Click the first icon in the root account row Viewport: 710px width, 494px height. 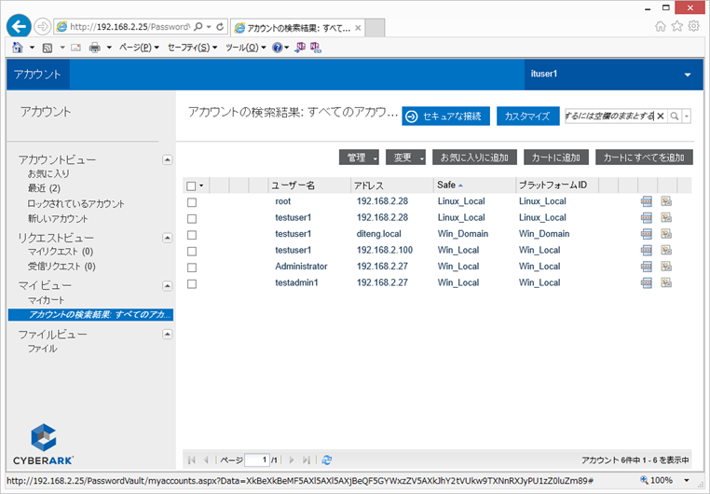(x=647, y=201)
